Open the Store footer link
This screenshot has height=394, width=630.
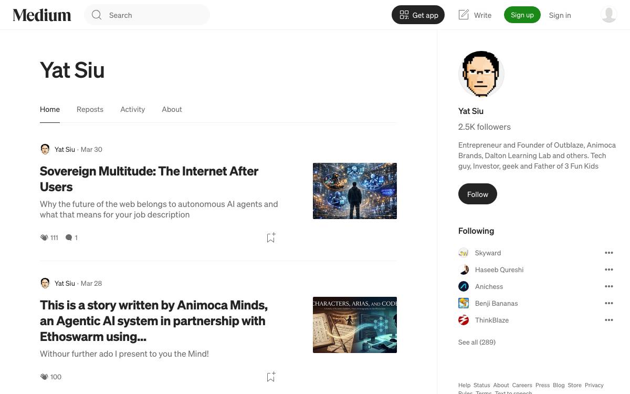(574, 385)
